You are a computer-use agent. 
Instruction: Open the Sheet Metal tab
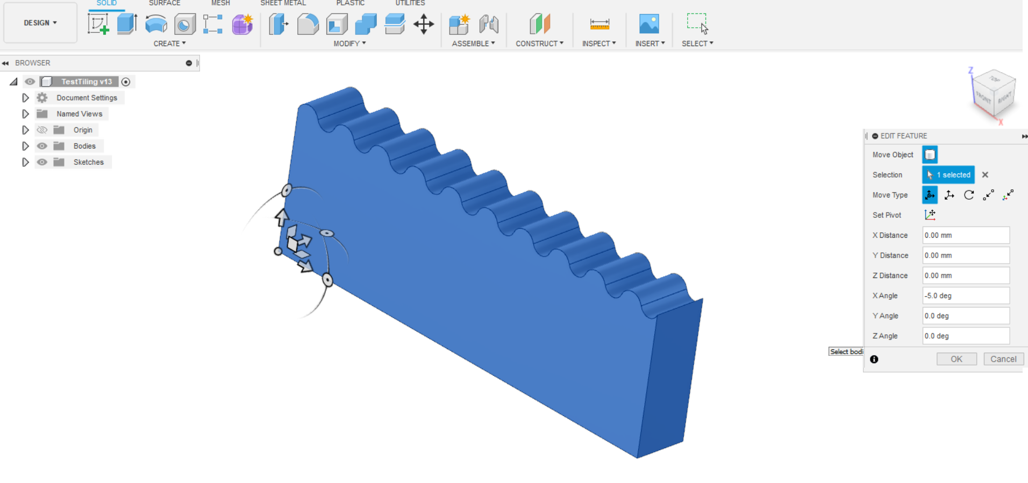pyautogui.click(x=283, y=3)
